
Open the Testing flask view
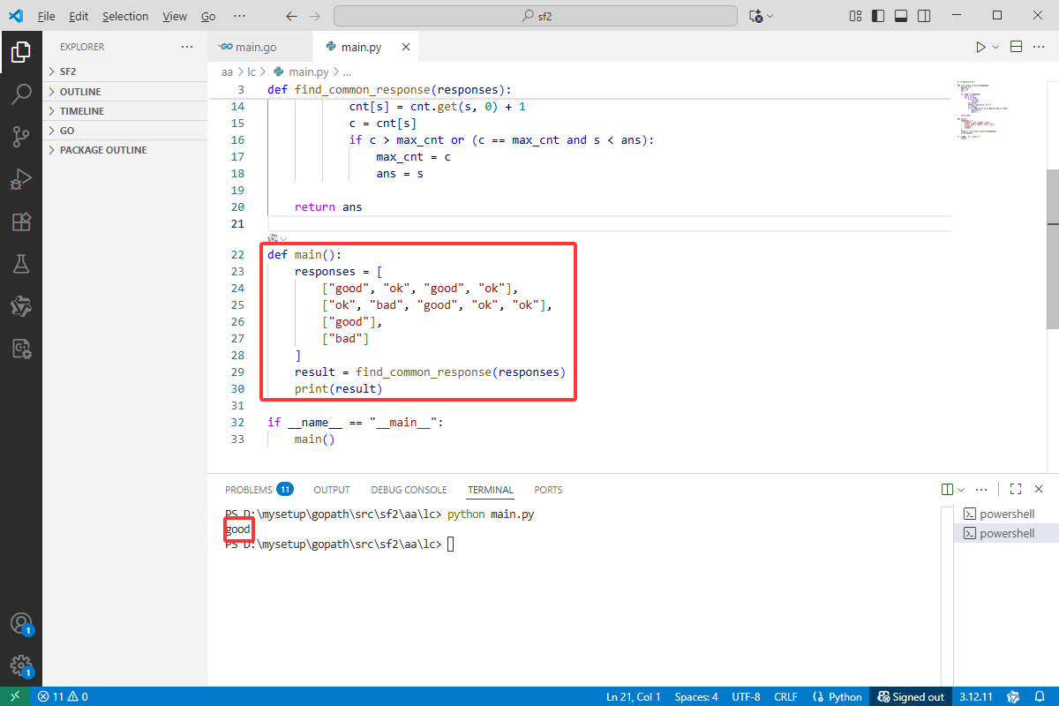21,263
